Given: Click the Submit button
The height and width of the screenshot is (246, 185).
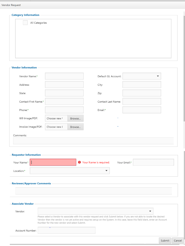Looking at the screenshot, I should 165,241.
